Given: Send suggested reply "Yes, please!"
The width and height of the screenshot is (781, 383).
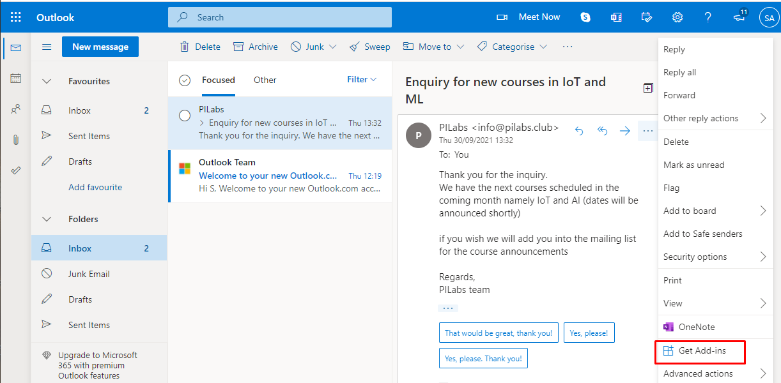Looking at the screenshot, I should [589, 333].
